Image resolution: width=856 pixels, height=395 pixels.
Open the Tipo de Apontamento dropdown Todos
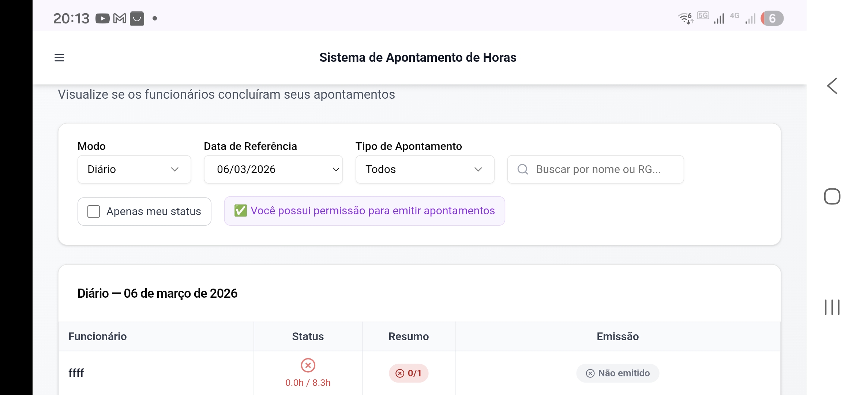(x=425, y=169)
